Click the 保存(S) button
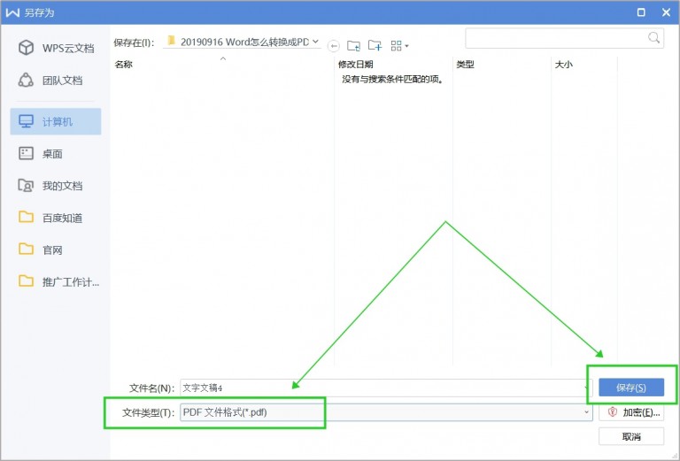680x461 pixels. pos(631,388)
